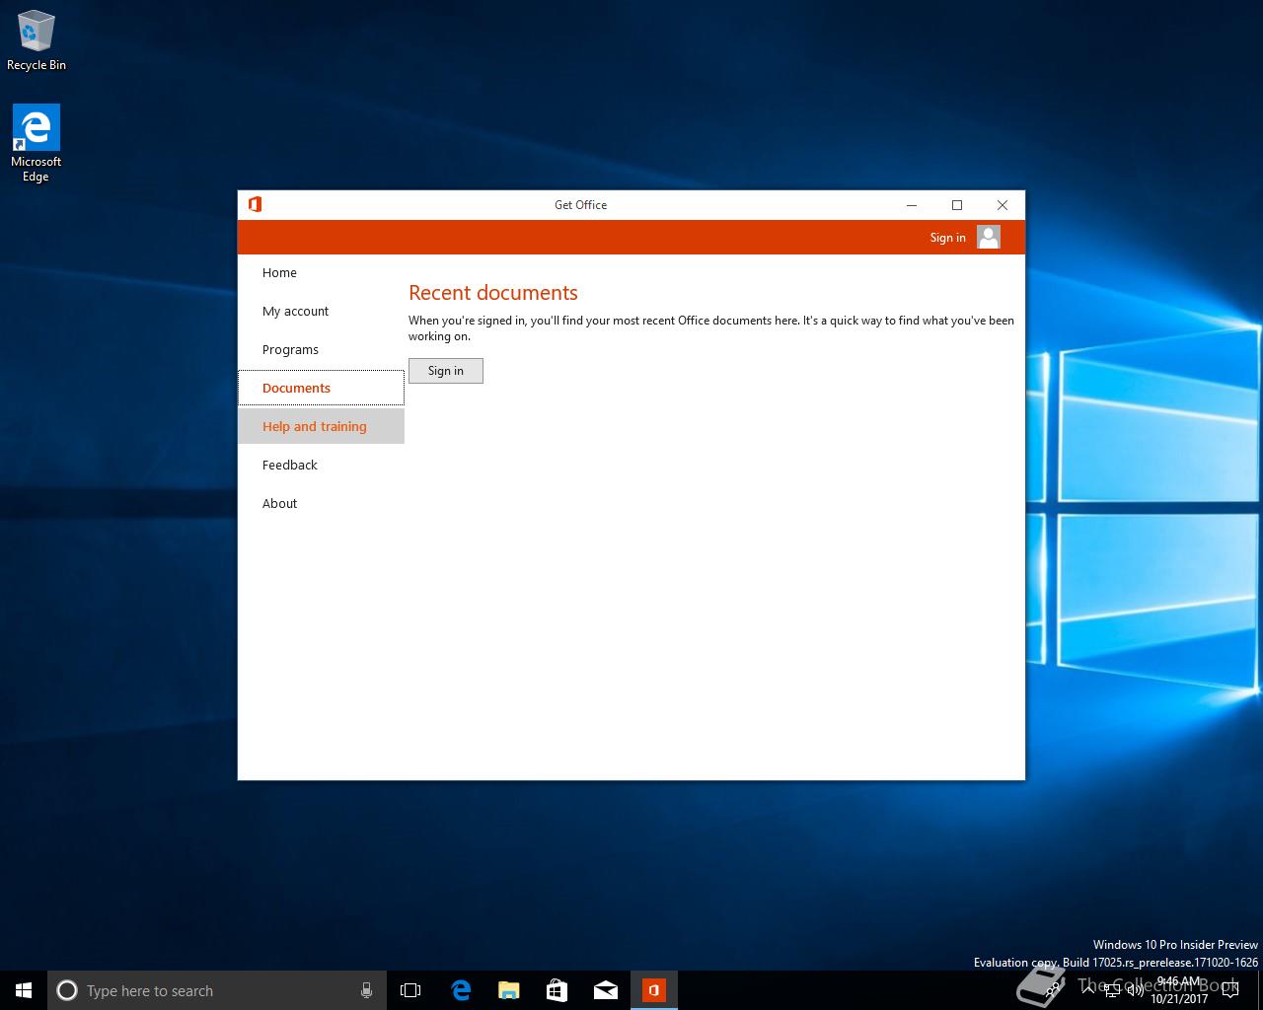The image size is (1263, 1010).
Task: Click the network icon in system tray
Action: click(1111, 990)
